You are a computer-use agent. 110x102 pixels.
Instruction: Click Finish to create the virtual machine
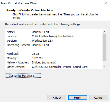coord(78,98)
